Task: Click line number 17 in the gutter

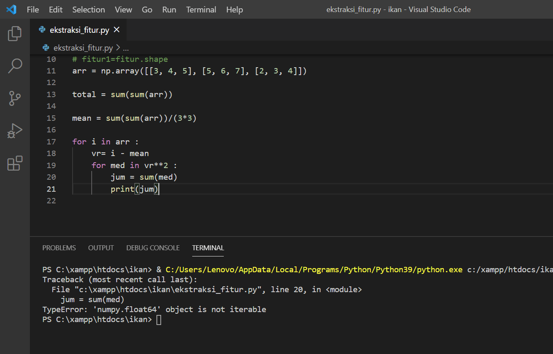Action: click(51, 142)
